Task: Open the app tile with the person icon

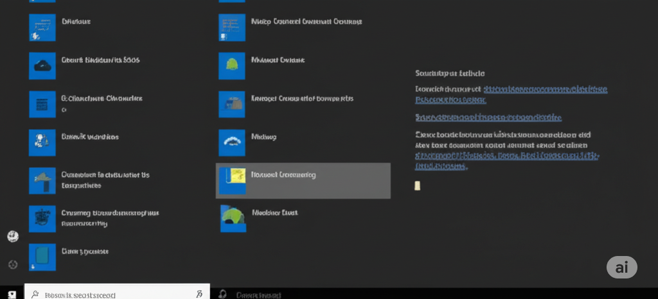Action: point(42,143)
